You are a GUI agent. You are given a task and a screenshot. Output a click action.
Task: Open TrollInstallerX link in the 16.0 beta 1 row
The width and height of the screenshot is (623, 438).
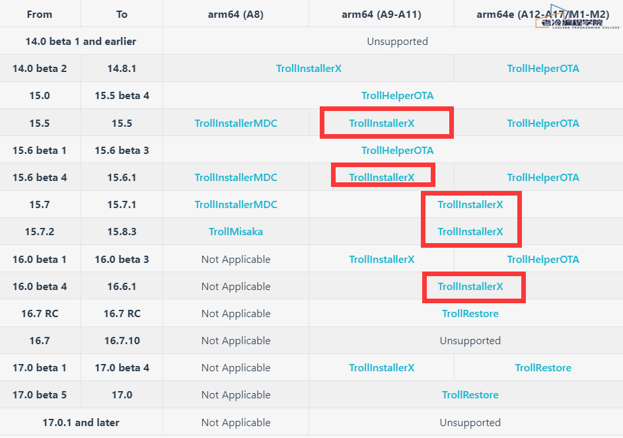pos(381,259)
